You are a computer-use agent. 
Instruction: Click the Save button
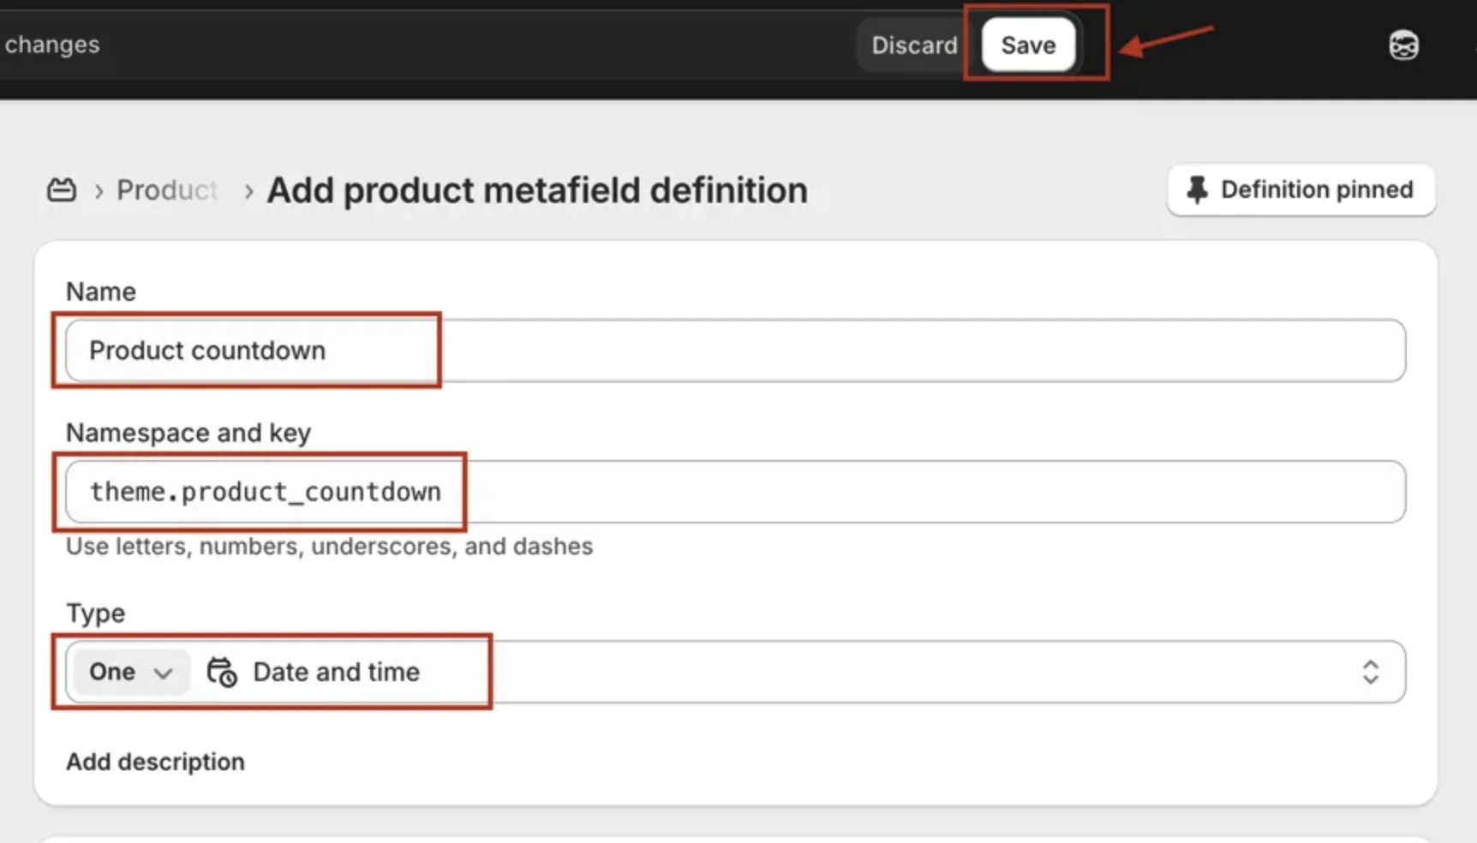(x=1028, y=45)
